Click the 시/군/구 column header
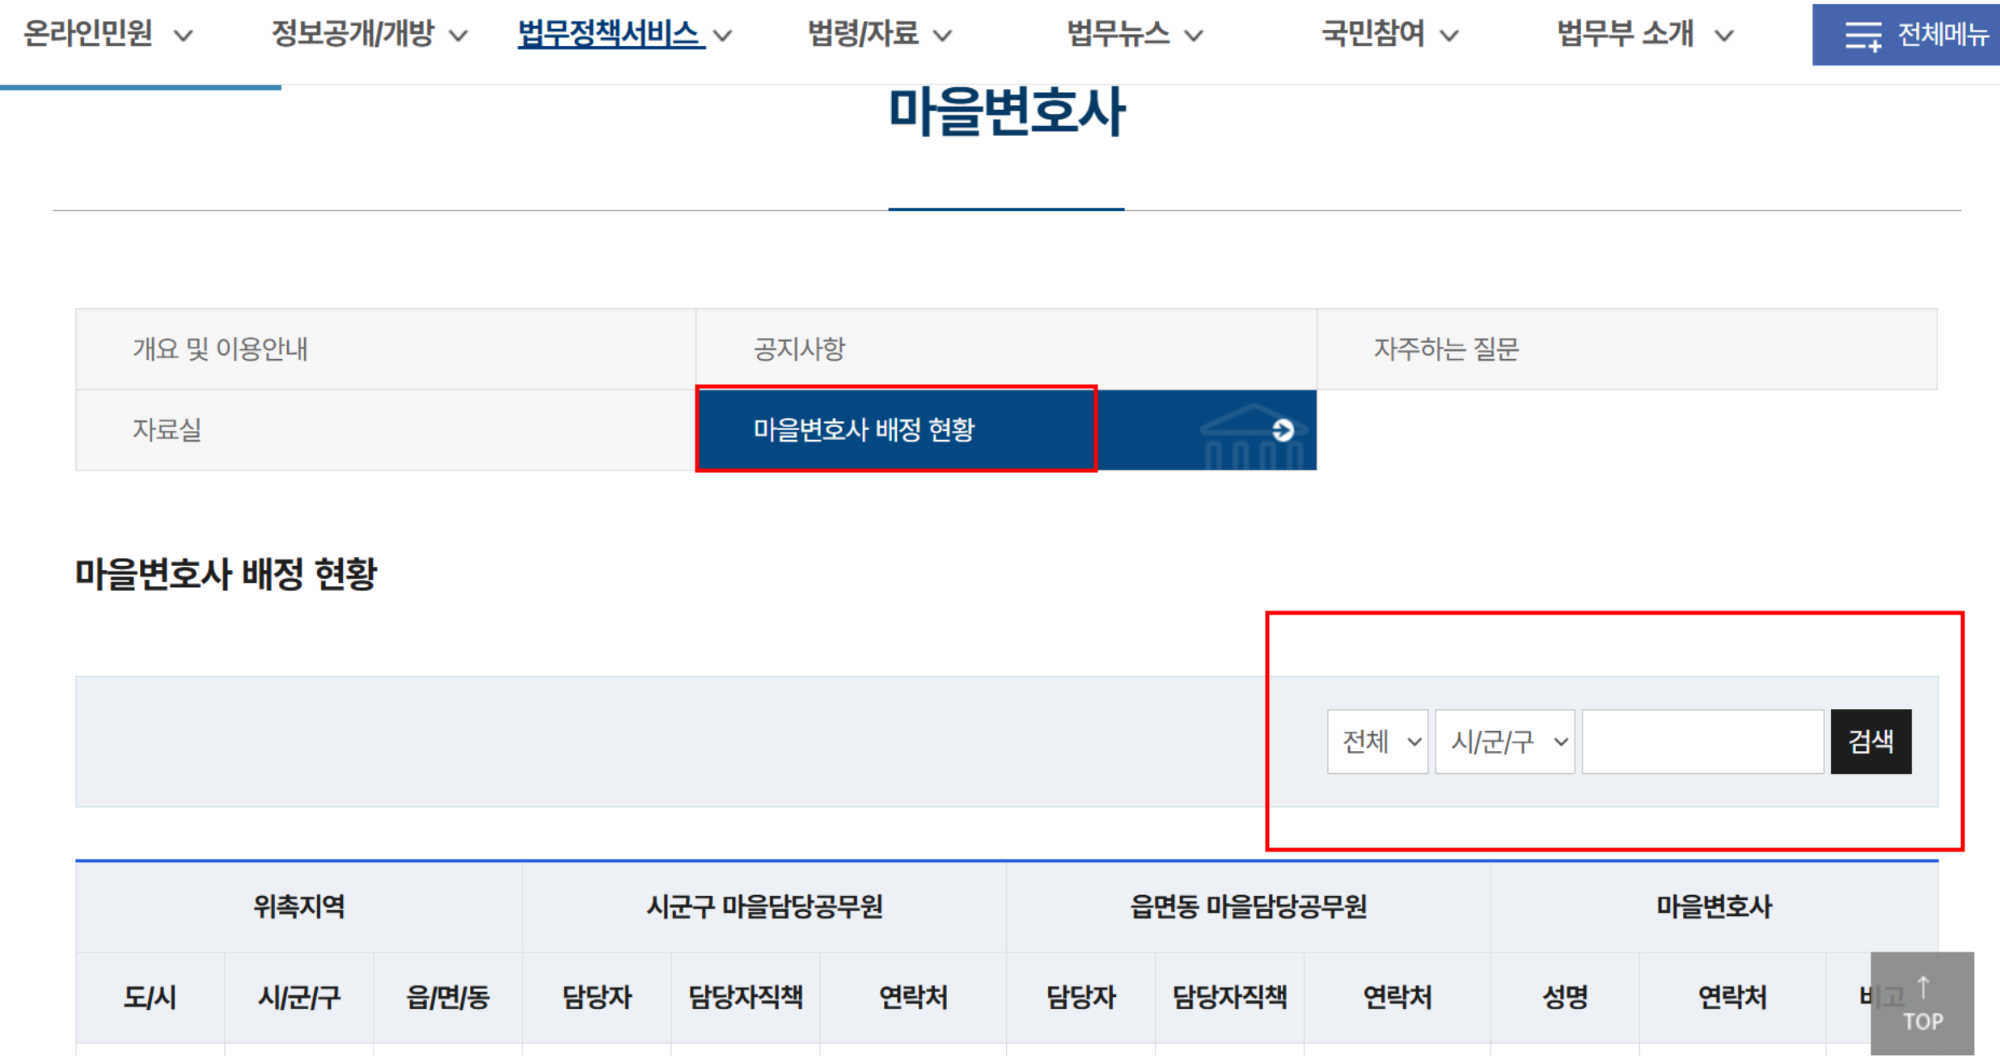This screenshot has height=1056, width=2000. pos(298,998)
